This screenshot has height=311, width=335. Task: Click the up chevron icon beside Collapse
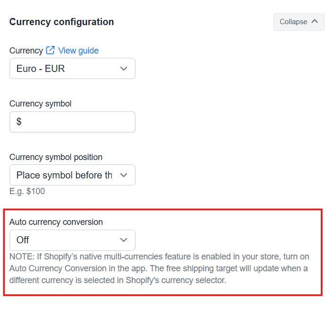pyautogui.click(x=315, y=21)
